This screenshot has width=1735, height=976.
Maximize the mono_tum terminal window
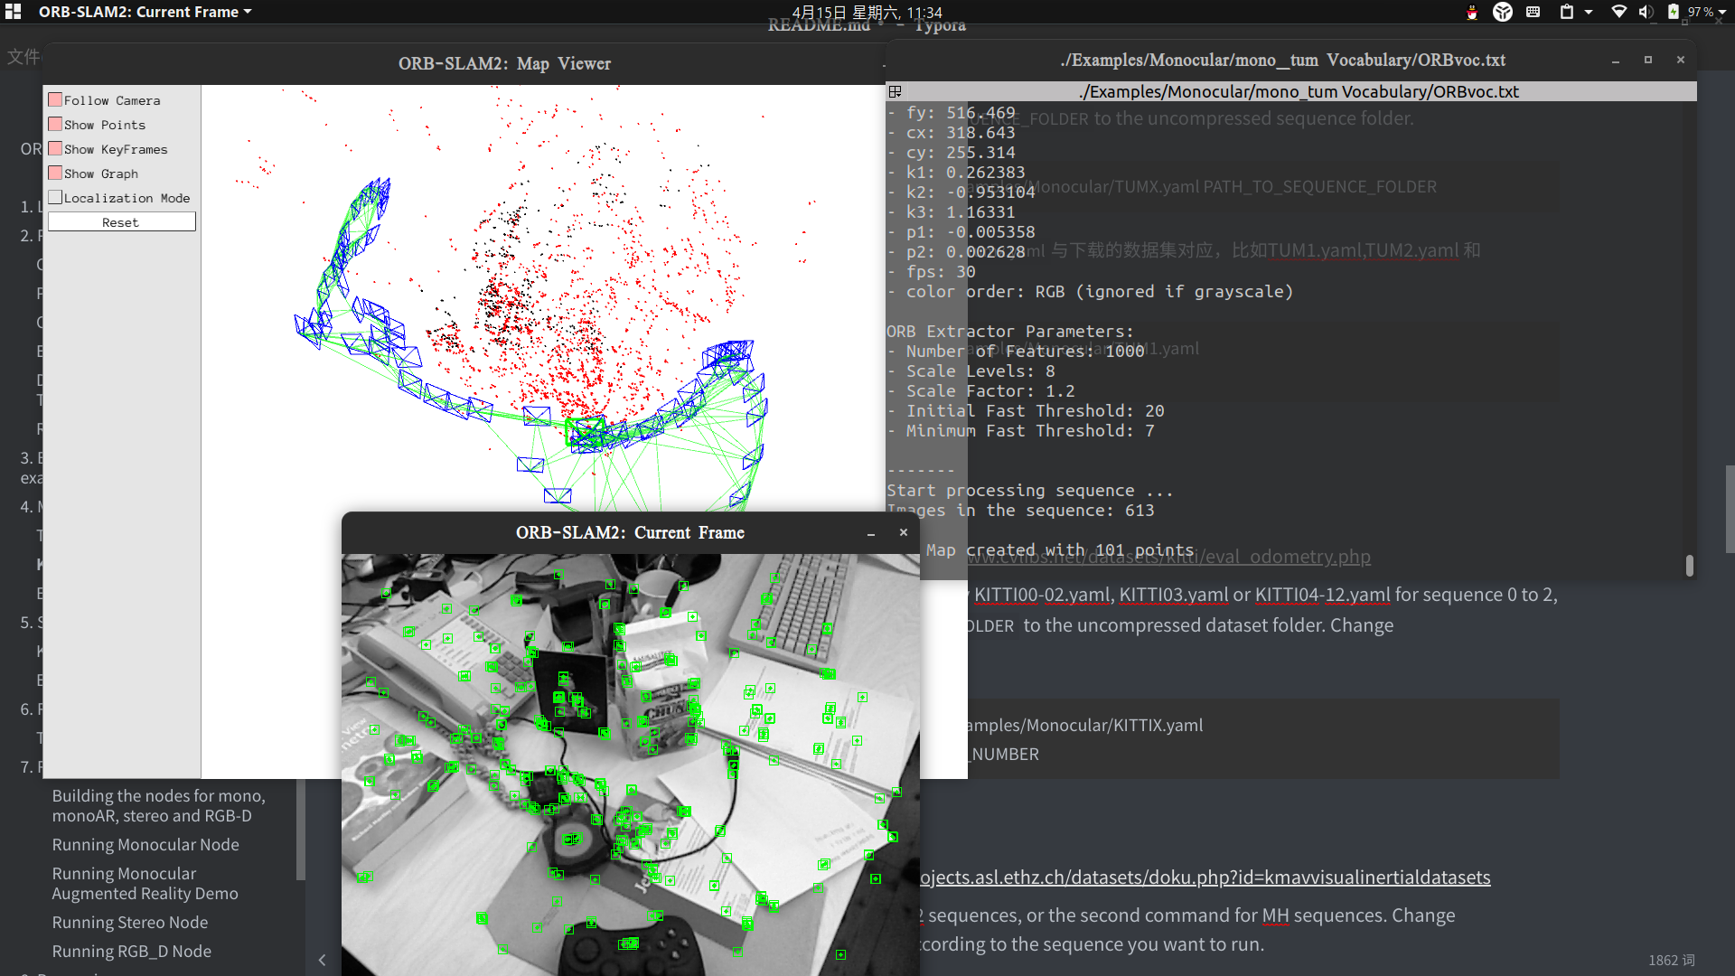pyautogui.click(x=1648, y=60)
